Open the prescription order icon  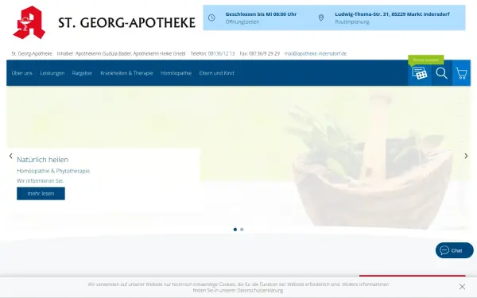point(420,73)
